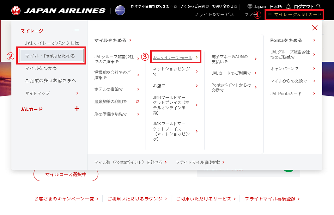
Task: Open 旅の準備や旅先で link
Action: pos(117,114)
